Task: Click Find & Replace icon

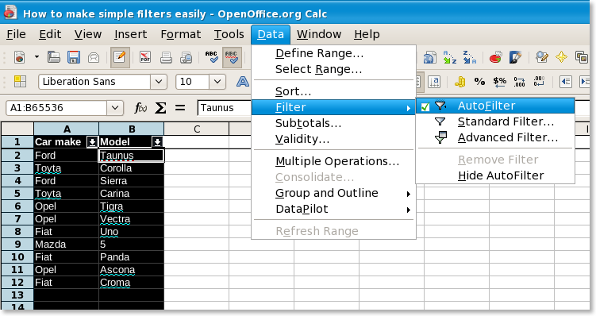Action: pos(542,57)
